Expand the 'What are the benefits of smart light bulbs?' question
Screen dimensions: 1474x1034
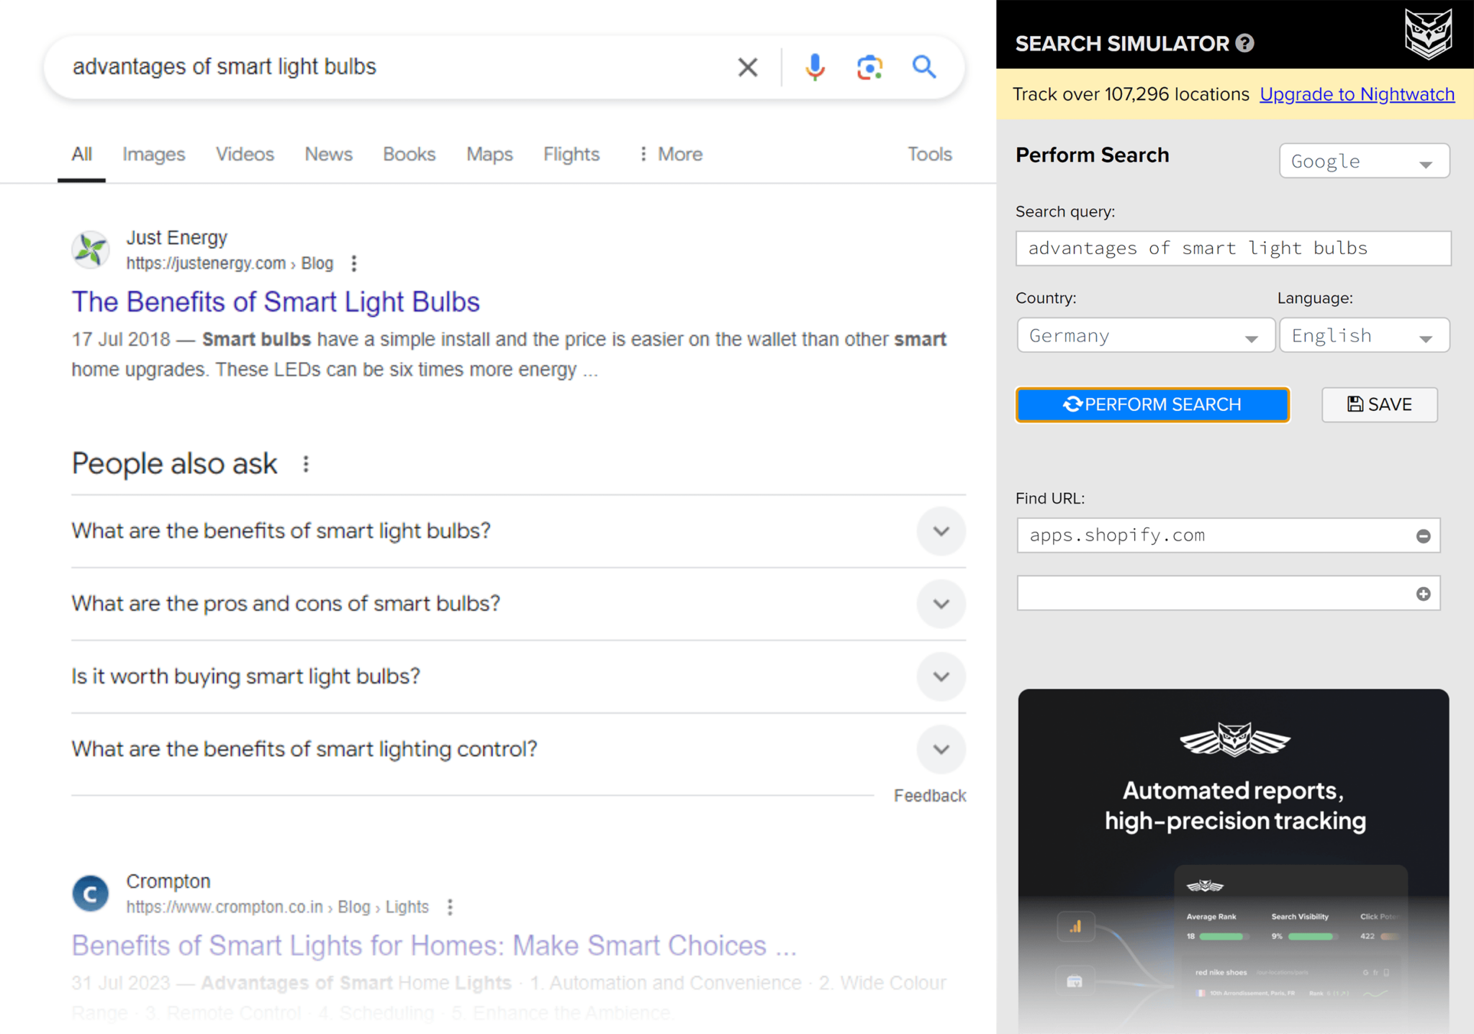click(x=942, y=530)
